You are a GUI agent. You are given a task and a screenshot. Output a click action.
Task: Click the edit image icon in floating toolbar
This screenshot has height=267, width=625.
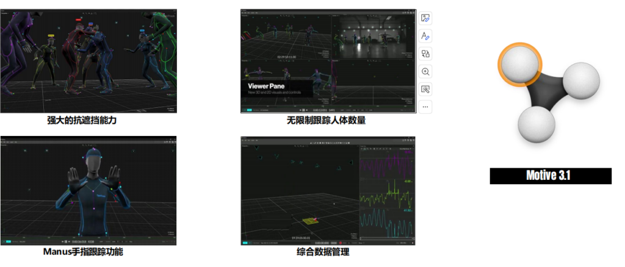425,18
